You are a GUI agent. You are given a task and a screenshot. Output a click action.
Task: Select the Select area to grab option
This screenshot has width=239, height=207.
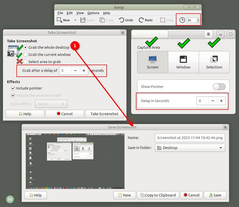(25, 62)
